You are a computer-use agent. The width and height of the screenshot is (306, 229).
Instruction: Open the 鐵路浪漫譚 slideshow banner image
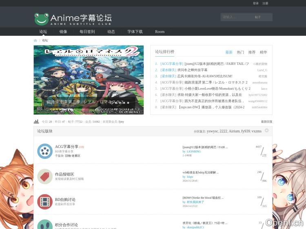point(89,79)
